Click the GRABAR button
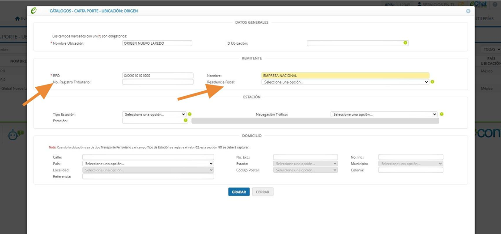 click(239, 192)
